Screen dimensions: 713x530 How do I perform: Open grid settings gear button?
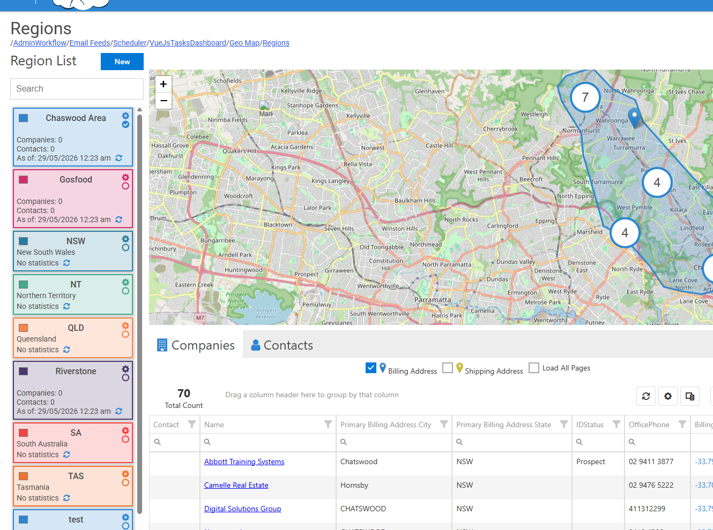pos(668,396)
